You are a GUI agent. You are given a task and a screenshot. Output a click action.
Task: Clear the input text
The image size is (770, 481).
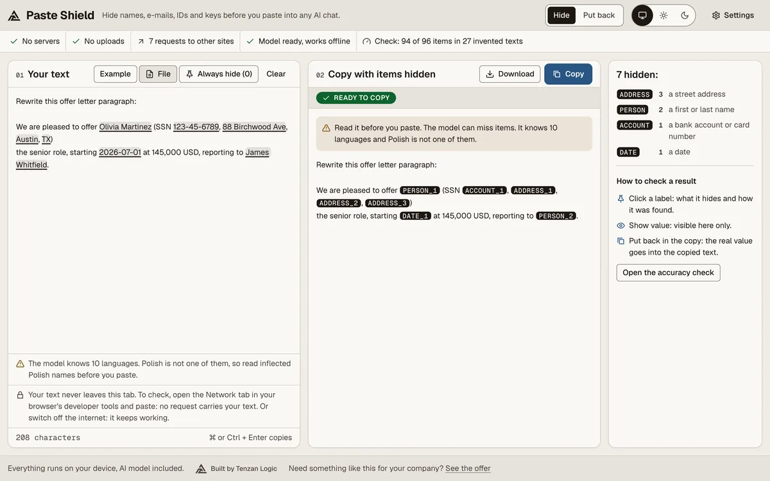pyautogui.click(x=276, y=74)
